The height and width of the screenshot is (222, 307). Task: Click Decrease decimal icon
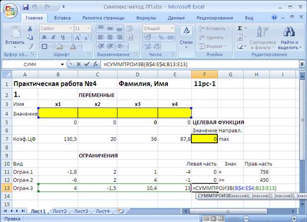[x=157, y=46]
